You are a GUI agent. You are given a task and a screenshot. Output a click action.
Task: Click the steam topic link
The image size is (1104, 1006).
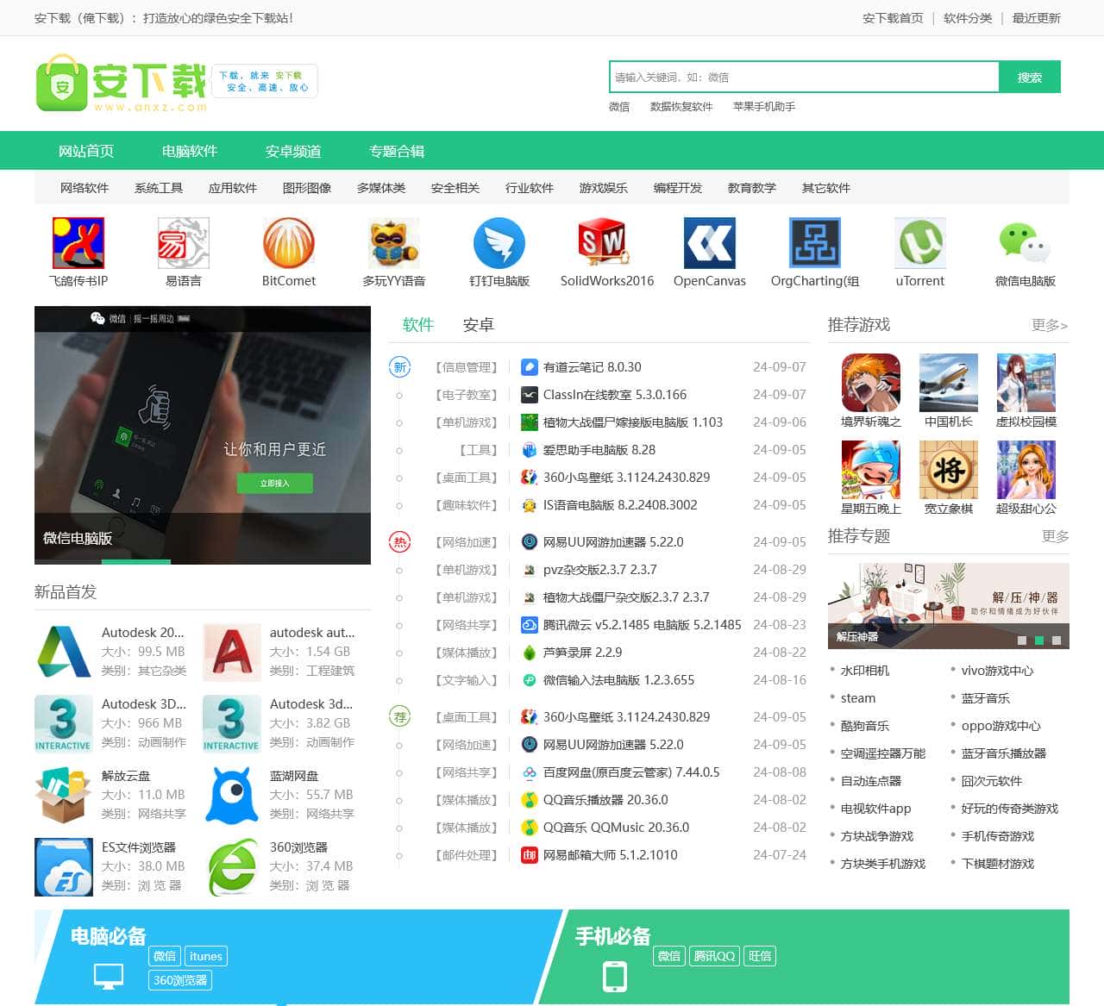858,698
